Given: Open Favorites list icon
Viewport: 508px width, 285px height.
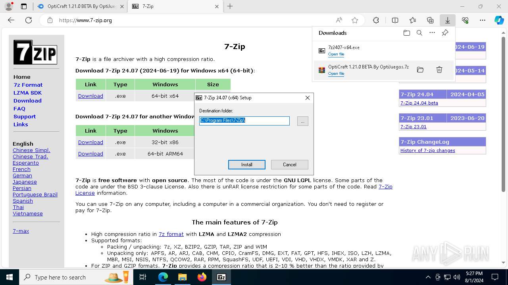Looking at the screenshot, I should click(x=413, y=20).
